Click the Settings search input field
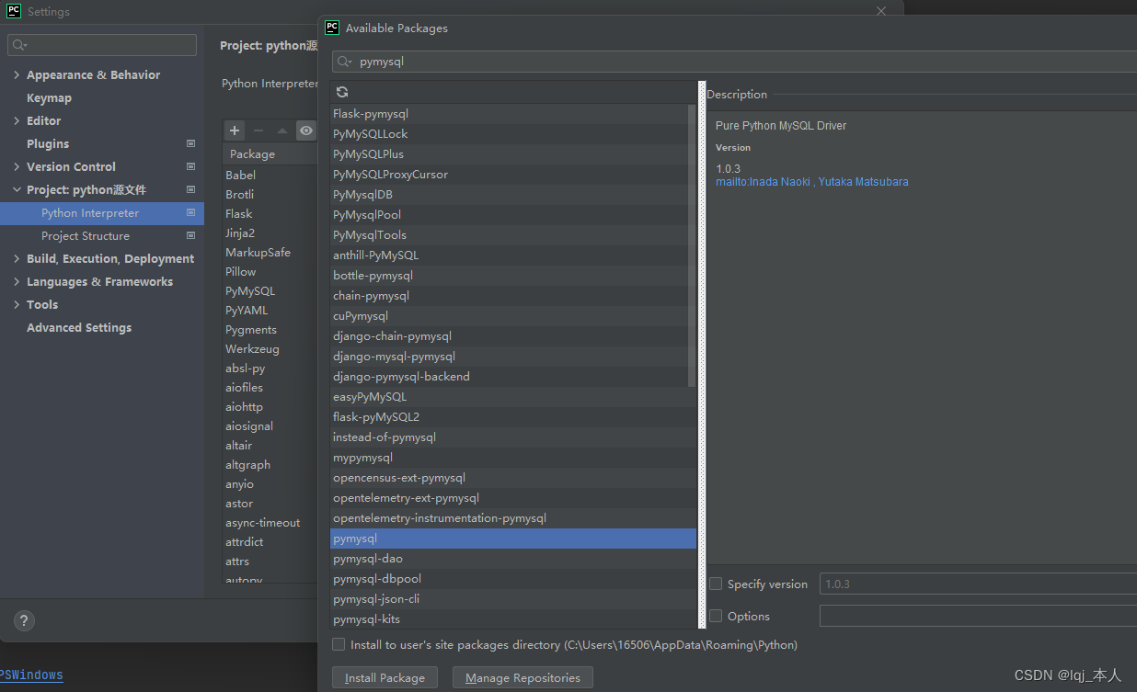The image size is (1137, 692). tap(101, 45)
